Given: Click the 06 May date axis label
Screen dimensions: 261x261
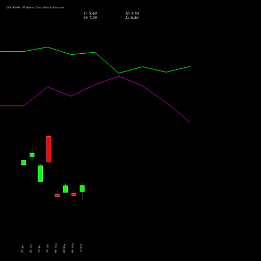Looking at the screenshot, I should pos(73,248).
